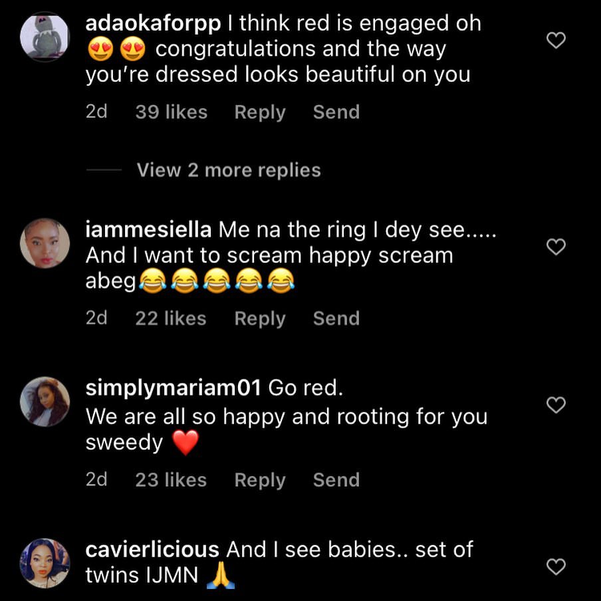Open cavierlicious's profile picture
This screenshot has height=601, width=601.
tap(45, 563)
